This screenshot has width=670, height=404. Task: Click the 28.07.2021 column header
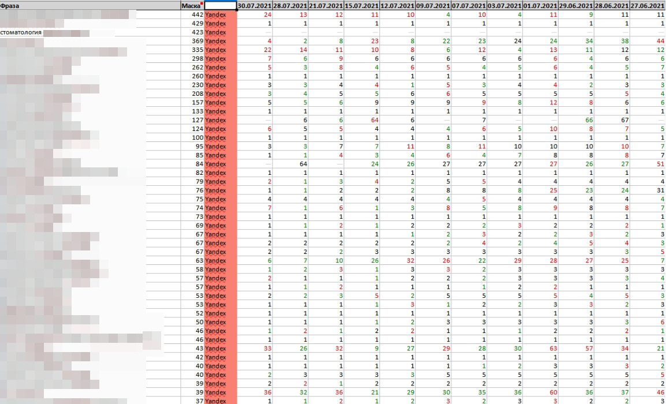coord(290,5)
